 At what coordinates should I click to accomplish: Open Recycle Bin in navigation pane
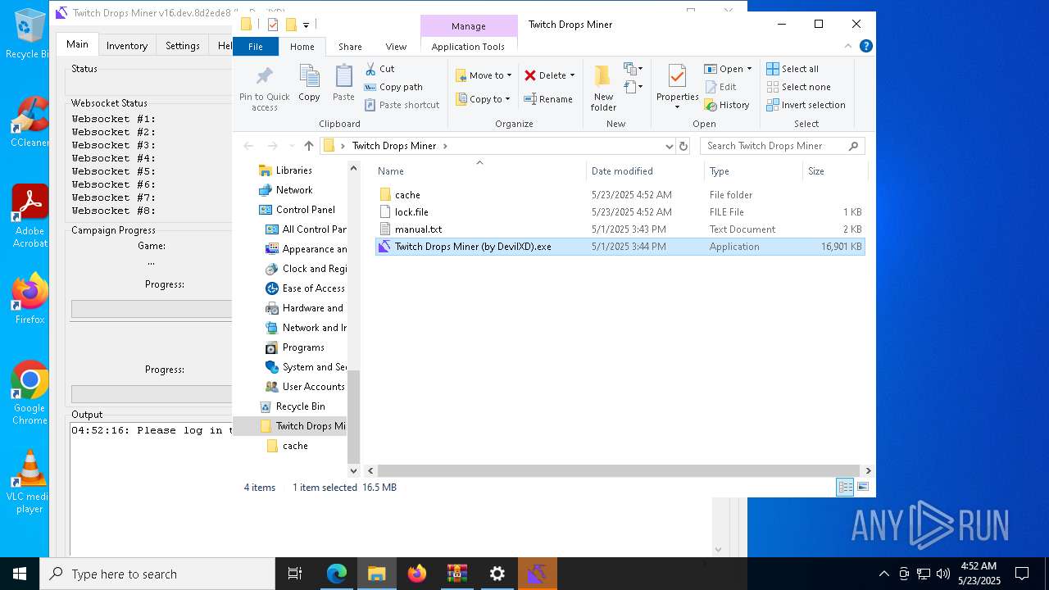(x=300, y=406)
